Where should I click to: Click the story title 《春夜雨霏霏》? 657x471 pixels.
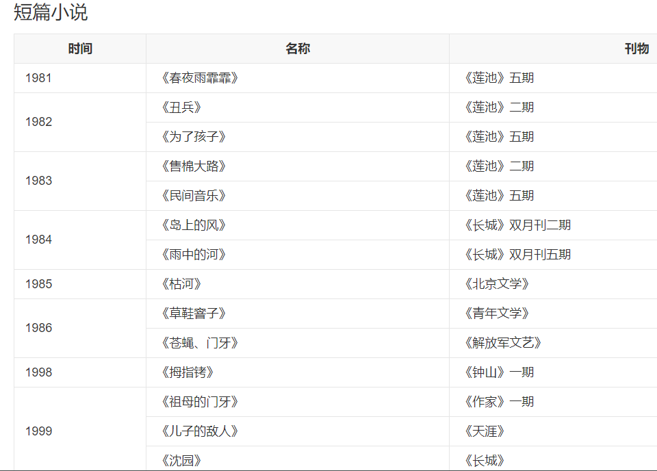(200, 78)
